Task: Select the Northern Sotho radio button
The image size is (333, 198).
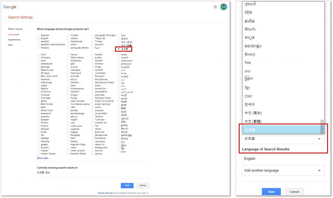Action: tap(68, 154)
